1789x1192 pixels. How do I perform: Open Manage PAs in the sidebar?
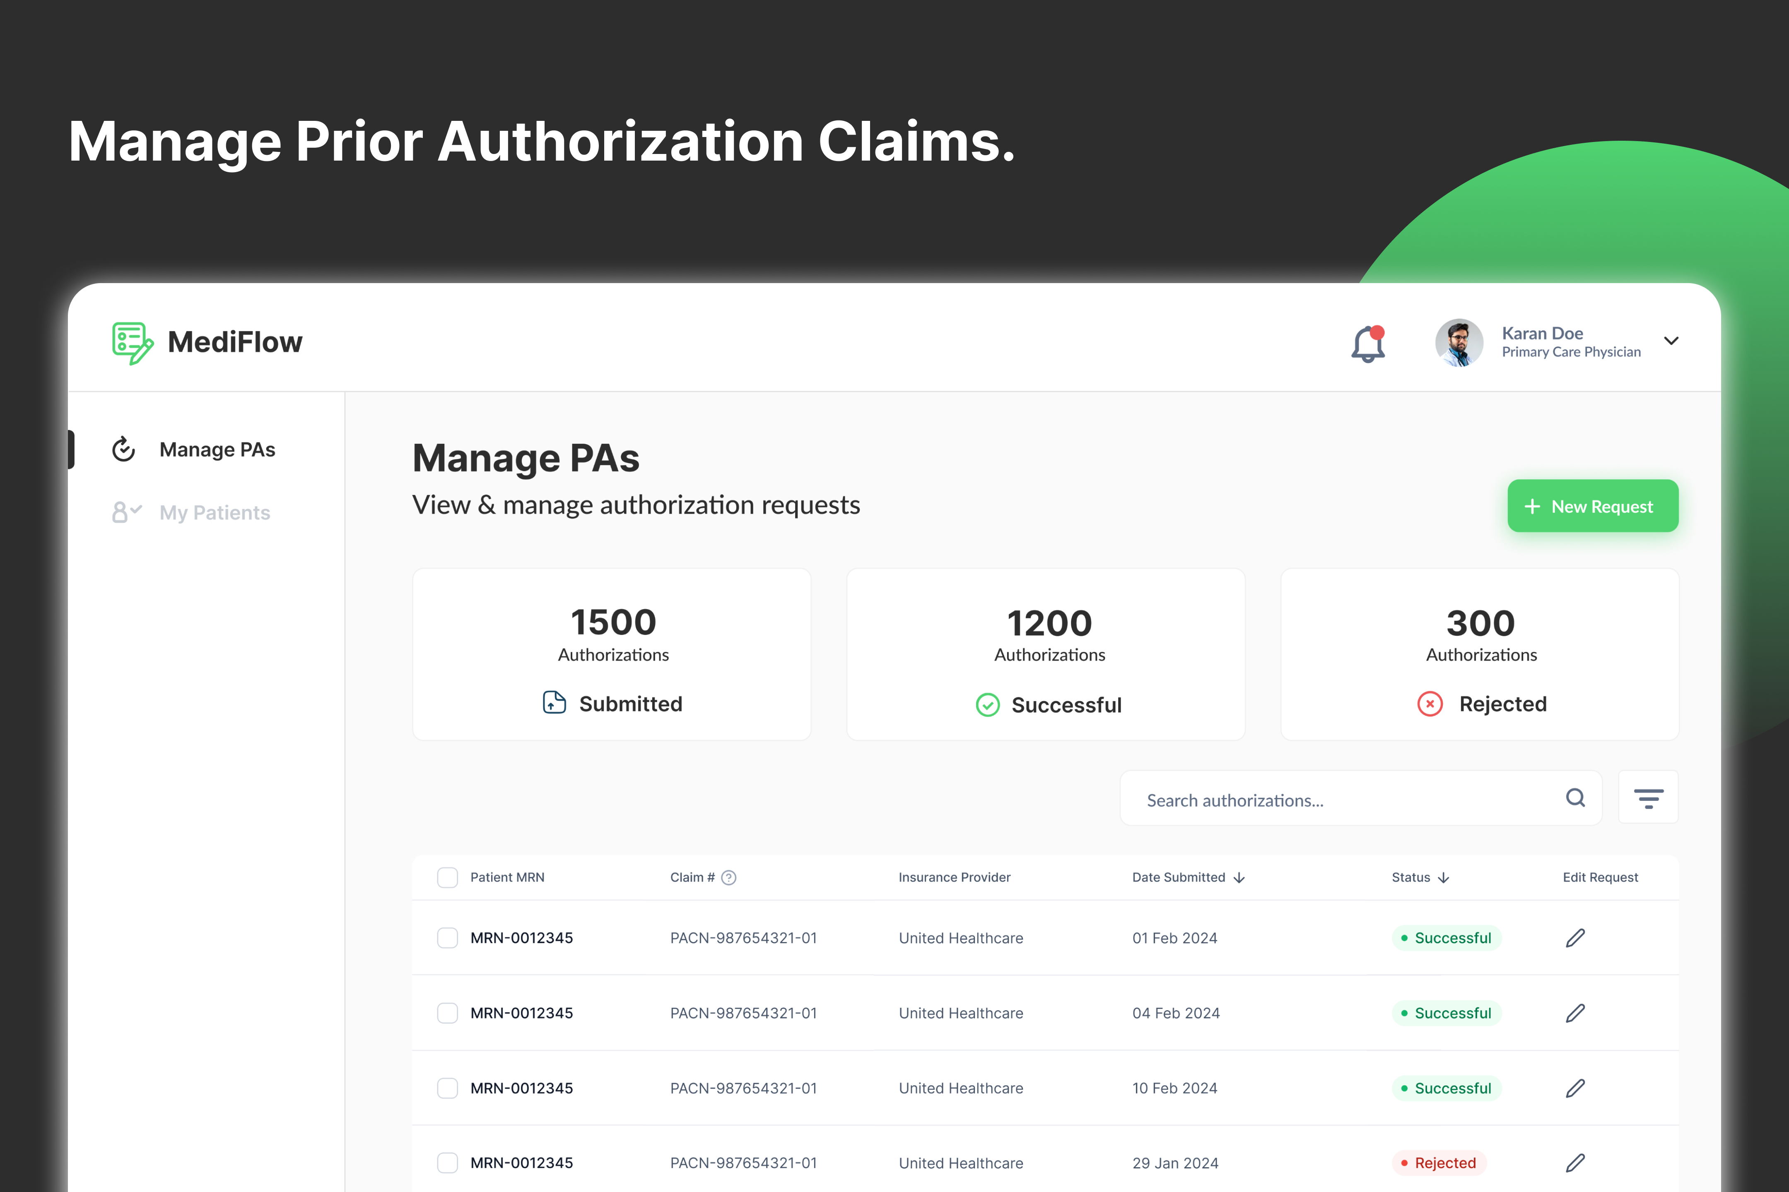(x=217, y=449)
